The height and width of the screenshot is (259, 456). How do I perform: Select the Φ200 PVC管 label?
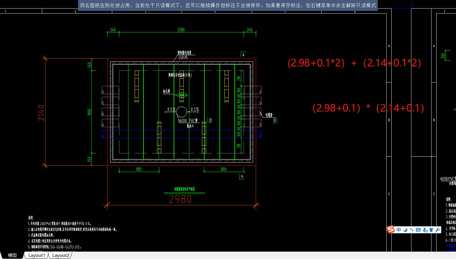coord(188,121)
